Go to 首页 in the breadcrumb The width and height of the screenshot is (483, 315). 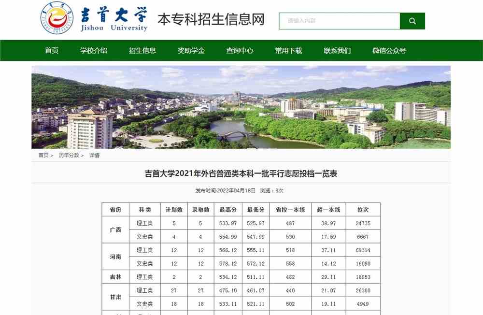tap(43, 156)
